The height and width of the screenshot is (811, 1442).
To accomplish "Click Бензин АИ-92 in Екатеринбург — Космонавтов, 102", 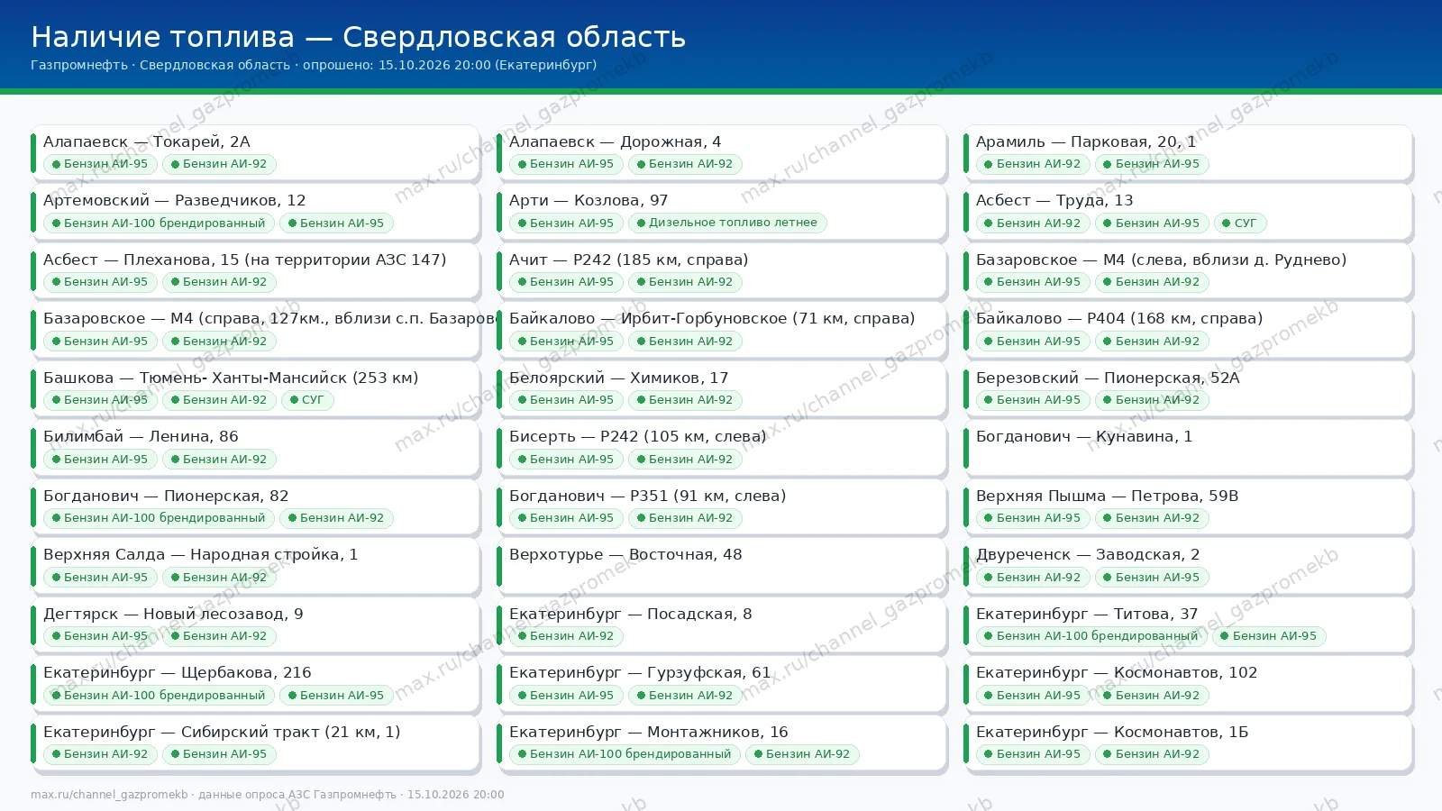I will 1152,696.
